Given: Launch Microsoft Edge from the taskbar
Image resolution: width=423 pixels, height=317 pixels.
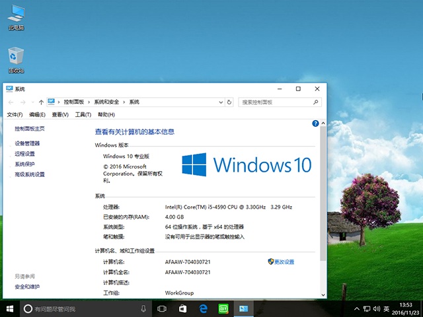Looking at the screenshot, I should coord(204,308).
